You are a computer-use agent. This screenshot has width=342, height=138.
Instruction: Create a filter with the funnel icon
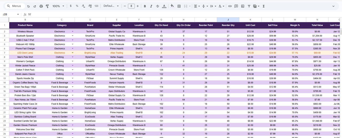click(x=249, y=6)
